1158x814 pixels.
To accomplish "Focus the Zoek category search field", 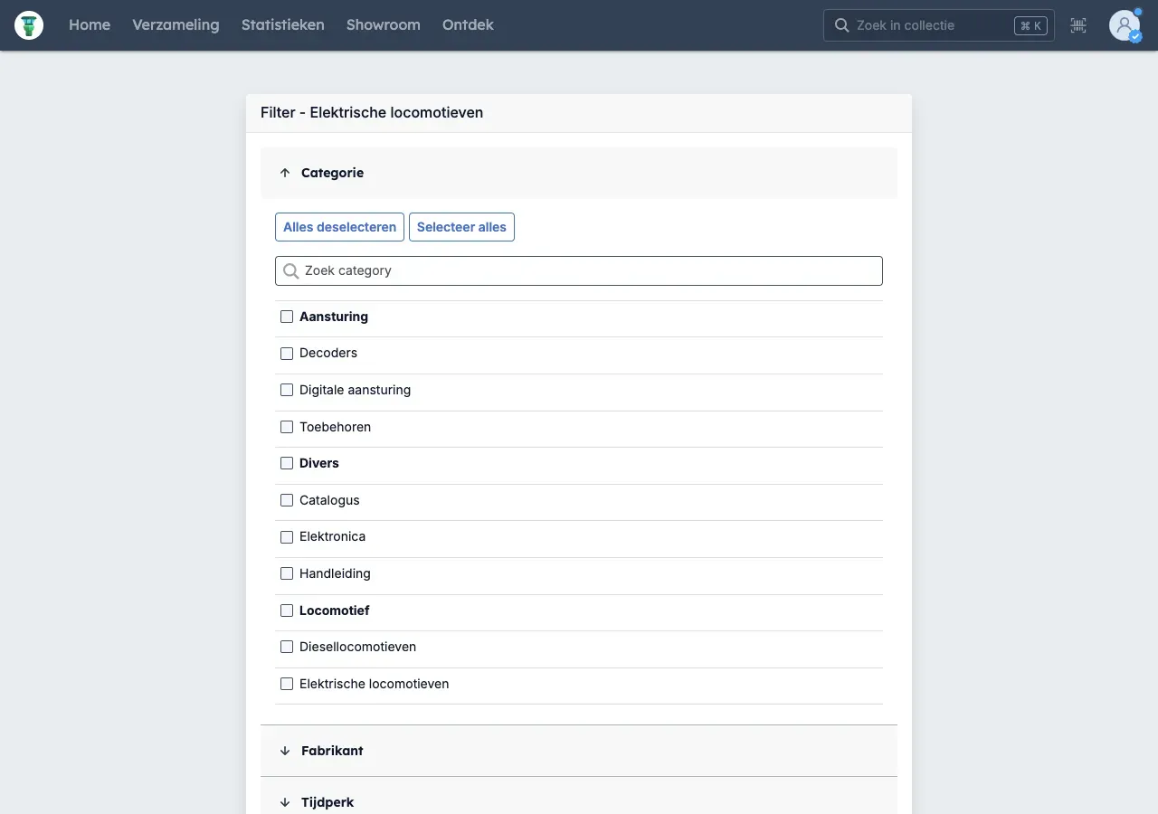I will (579, 270).
